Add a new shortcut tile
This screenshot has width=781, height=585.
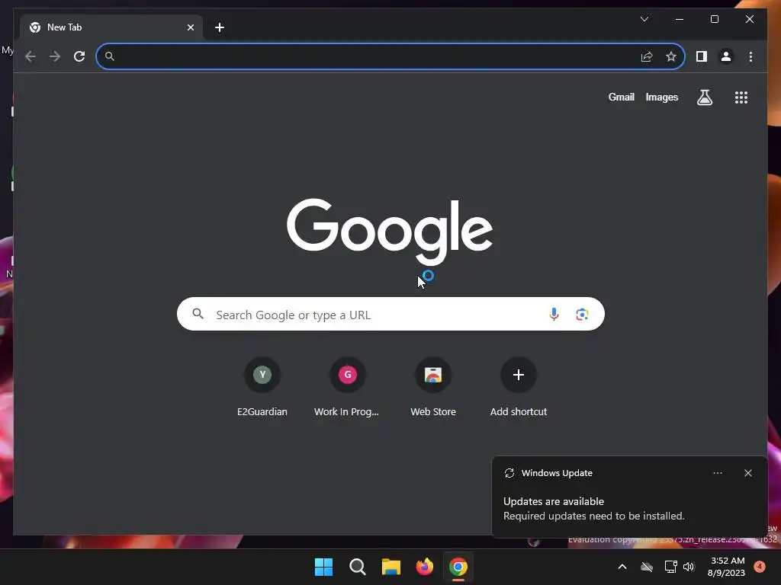click(518, 388)
